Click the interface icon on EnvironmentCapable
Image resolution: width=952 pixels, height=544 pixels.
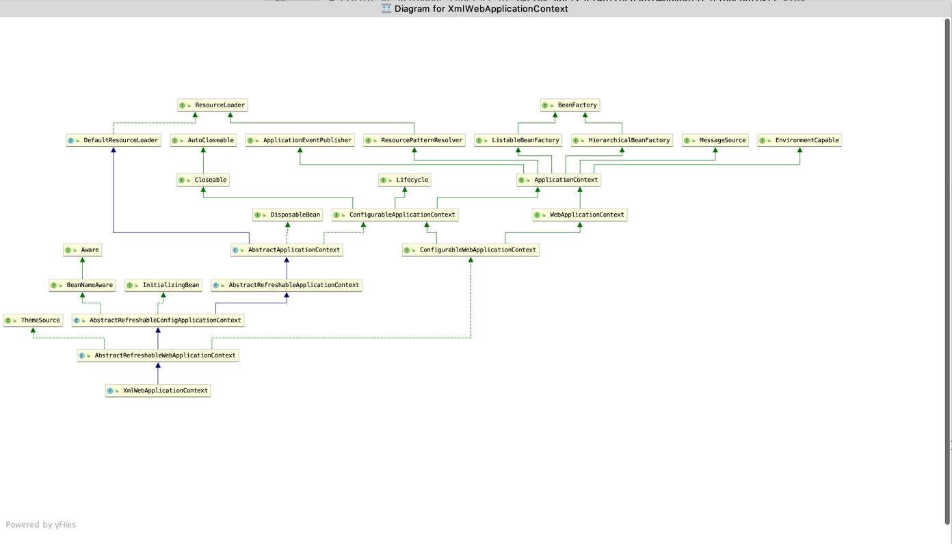(x=763, y=141)
